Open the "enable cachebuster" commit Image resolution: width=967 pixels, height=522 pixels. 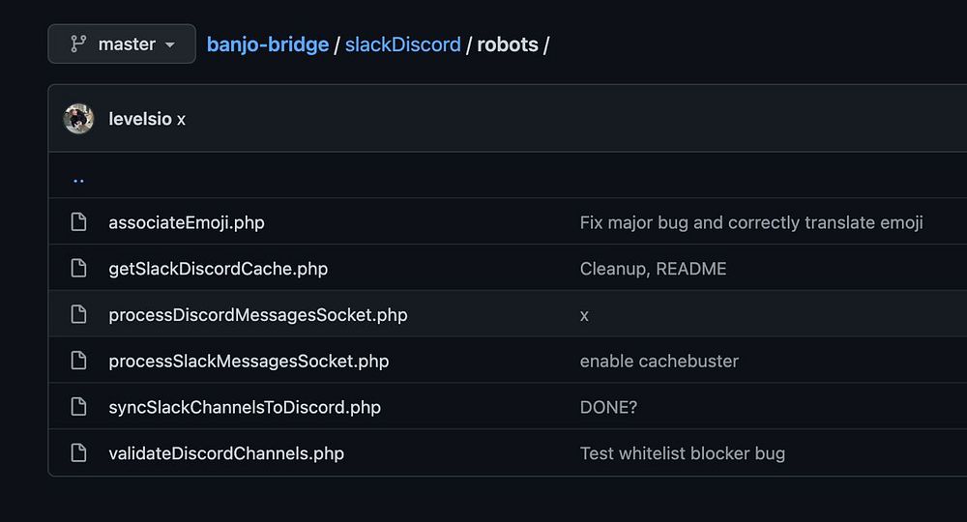(x=659, y=362)
